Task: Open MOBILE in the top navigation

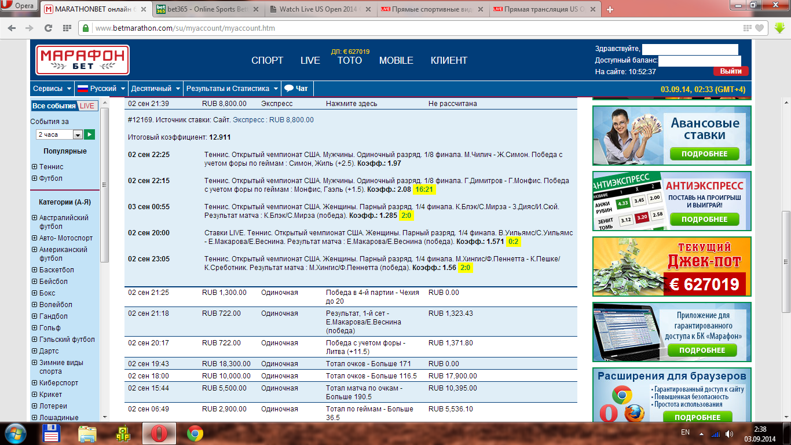Action: (x=396, y=61)
